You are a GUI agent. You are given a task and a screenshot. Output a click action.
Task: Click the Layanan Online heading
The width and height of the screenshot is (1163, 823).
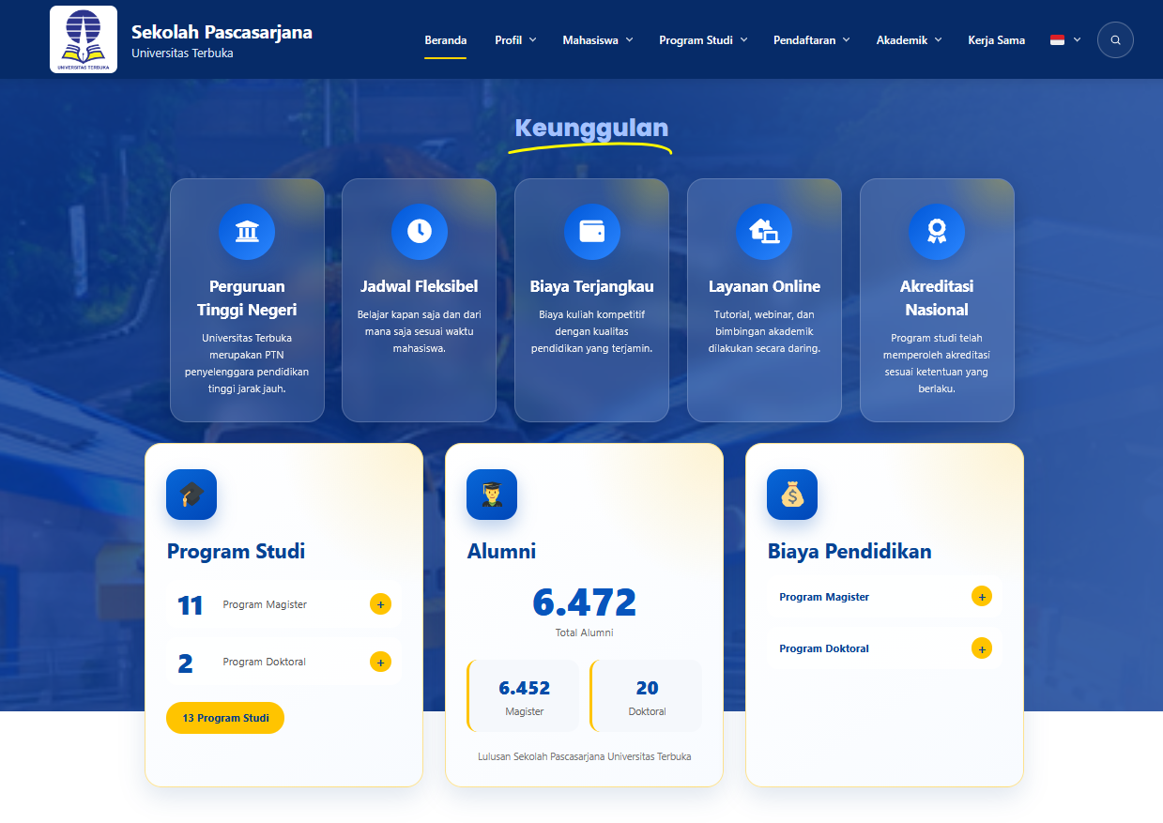[x=764, y=286]
